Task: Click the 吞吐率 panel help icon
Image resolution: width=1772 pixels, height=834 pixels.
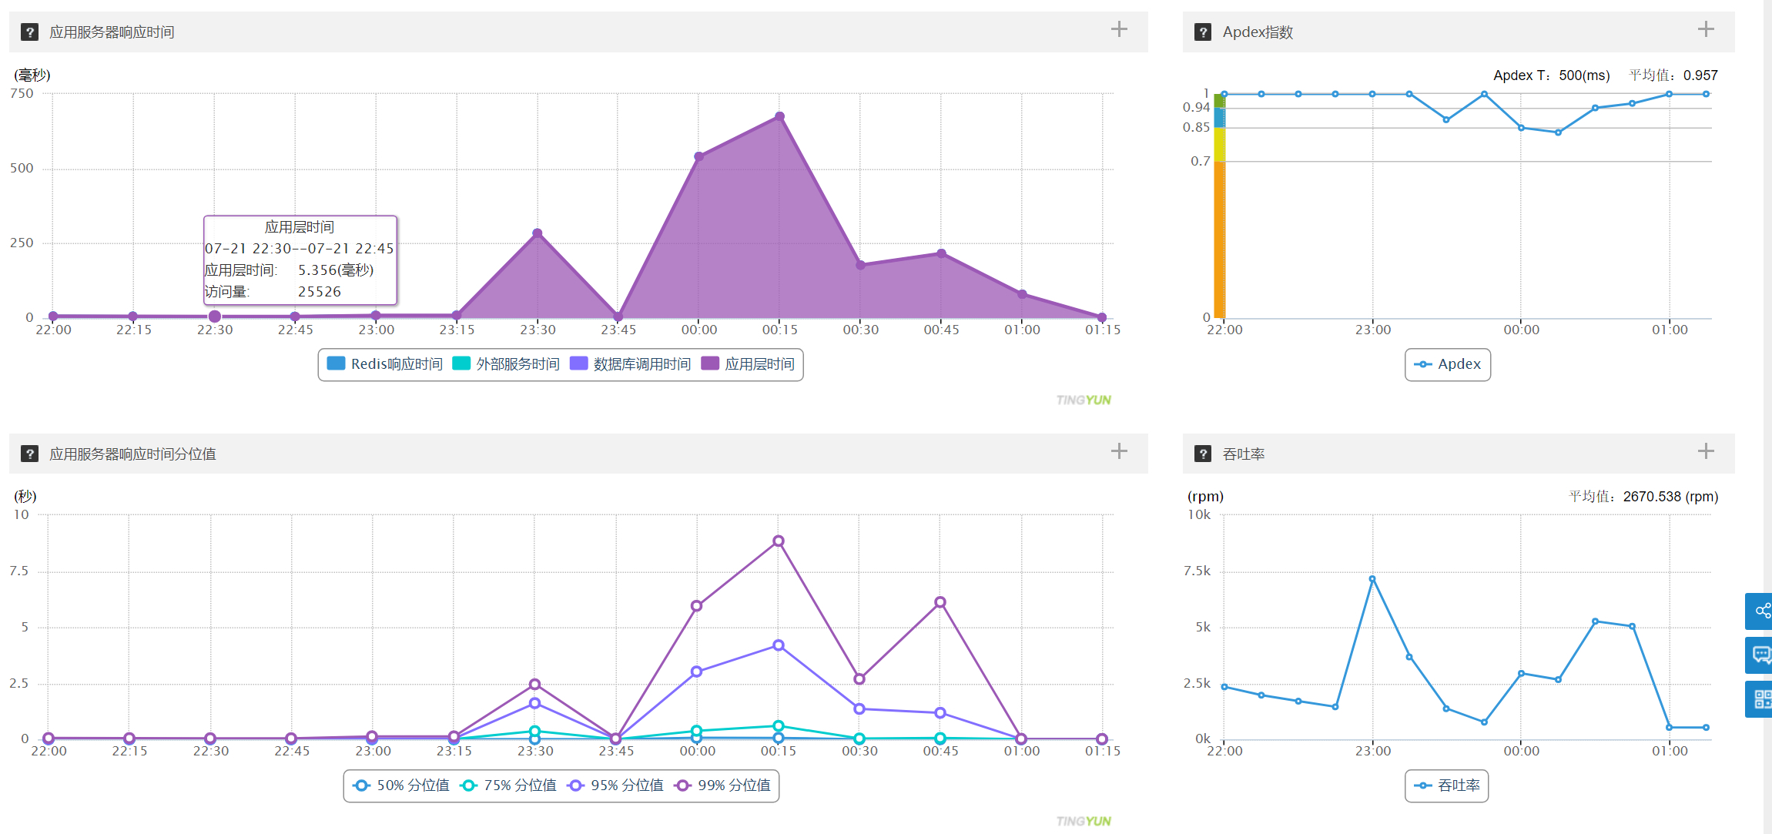Action: point(1203,454)
